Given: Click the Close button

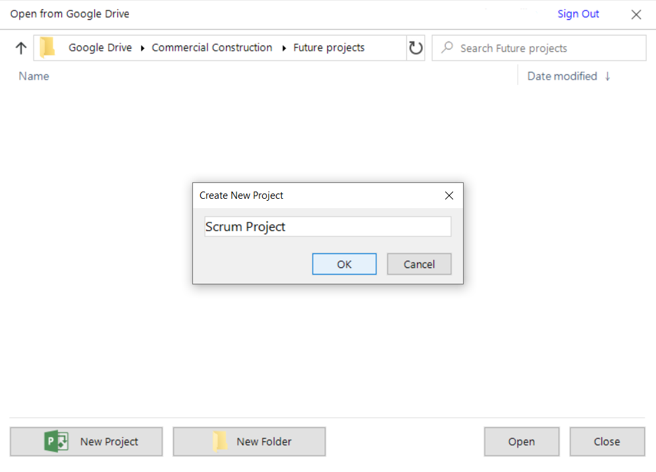Looking at the screenshot, I should [607, 442].
